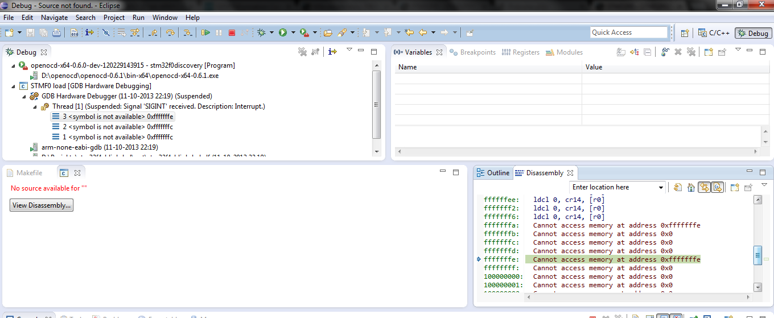Close the Disassembly tab

(570, 173)
